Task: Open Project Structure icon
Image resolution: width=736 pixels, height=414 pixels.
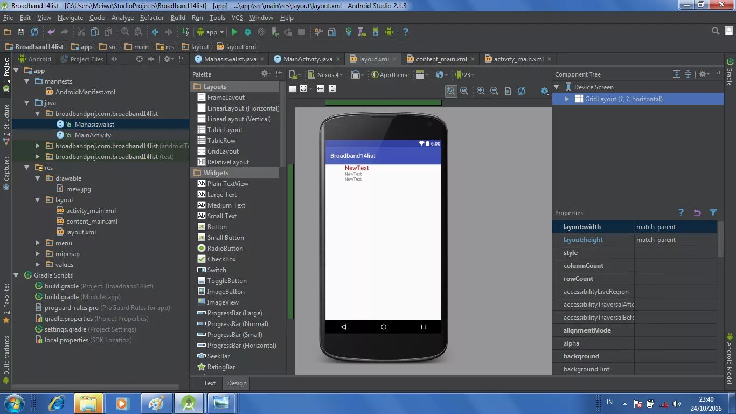Action: click(332, 32)
